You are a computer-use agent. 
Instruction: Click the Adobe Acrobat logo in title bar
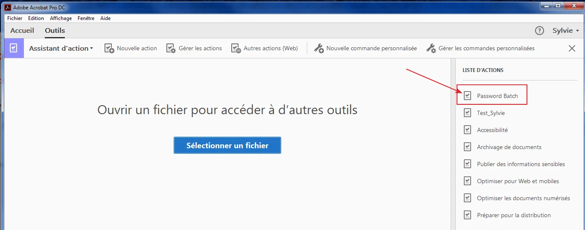click(x=8, y=7)
